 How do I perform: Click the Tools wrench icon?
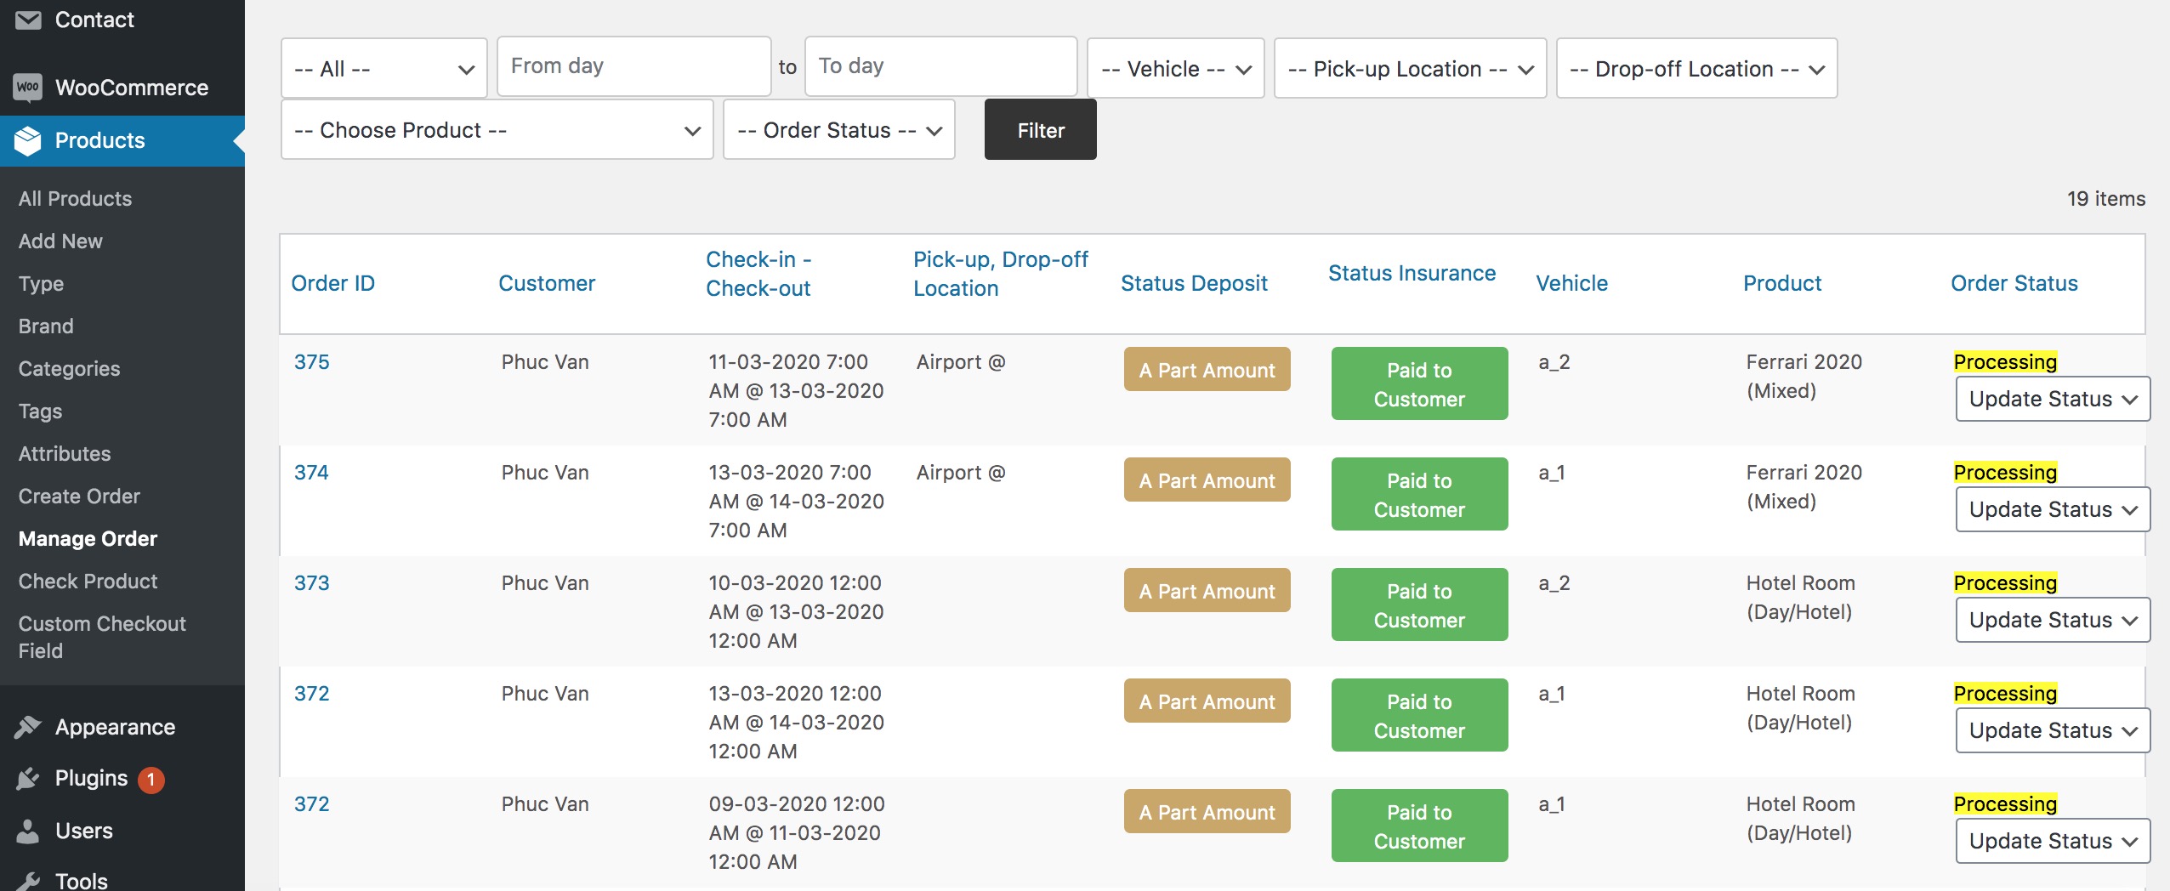(28, 881)
